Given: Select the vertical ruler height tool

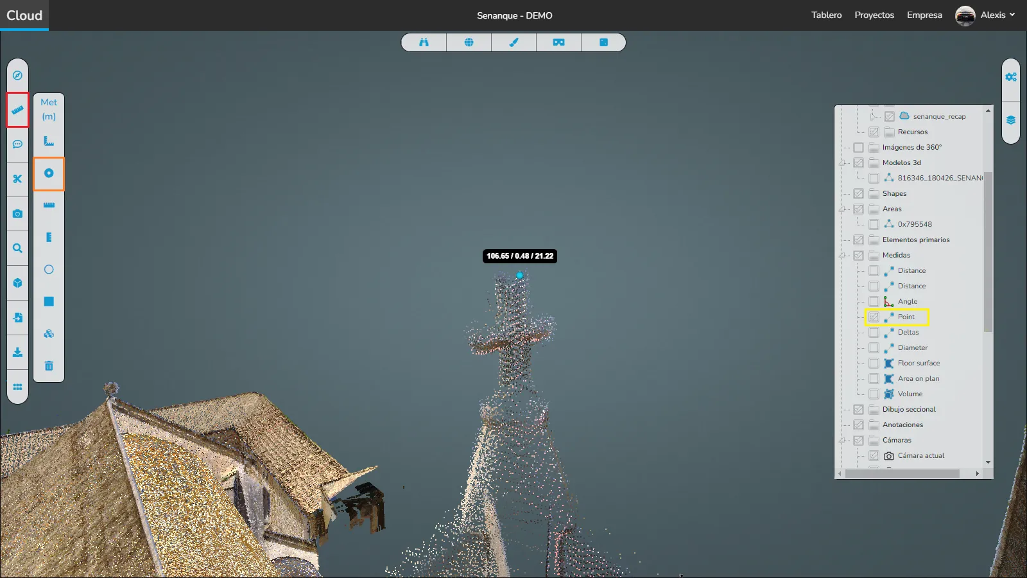Looking at the screenshot, I should pos(49,238).
